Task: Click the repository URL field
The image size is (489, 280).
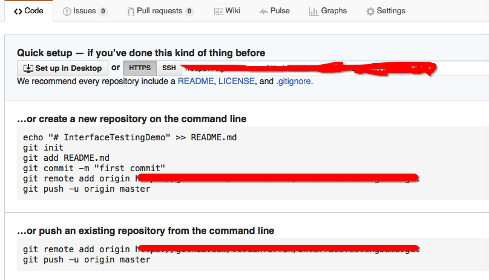Action: pyautogui.click(x=335, y=68)
